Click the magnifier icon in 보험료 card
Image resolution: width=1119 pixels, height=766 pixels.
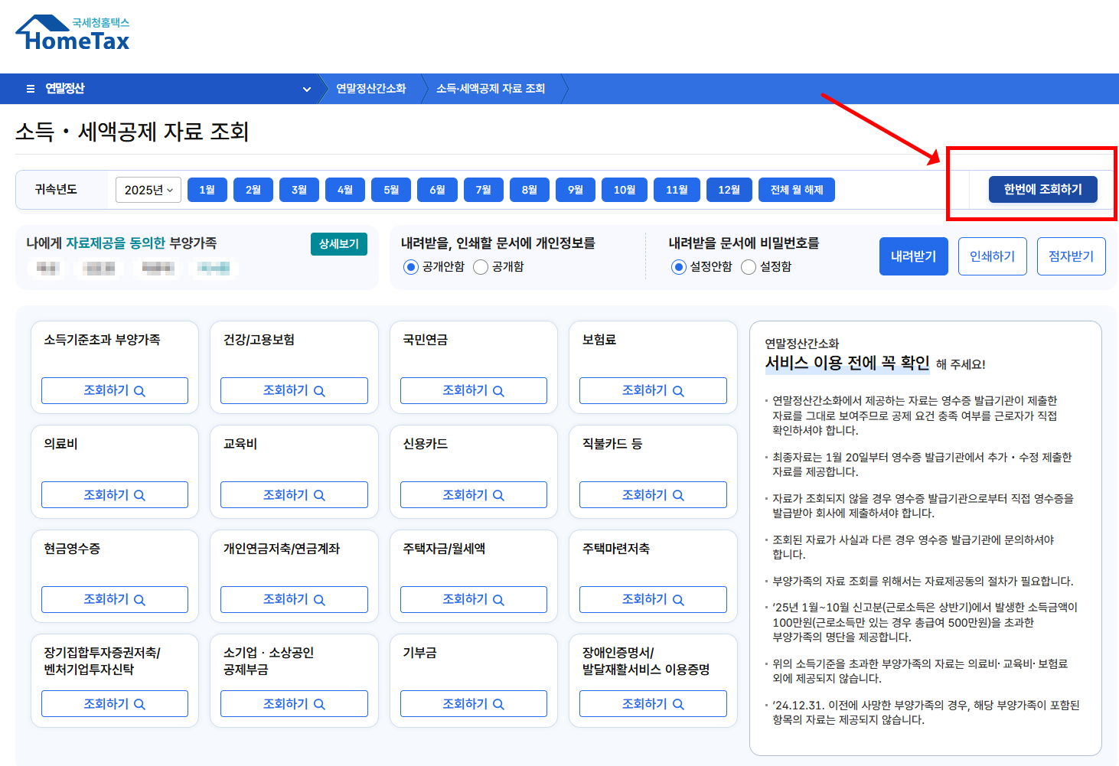pos(678,391)
